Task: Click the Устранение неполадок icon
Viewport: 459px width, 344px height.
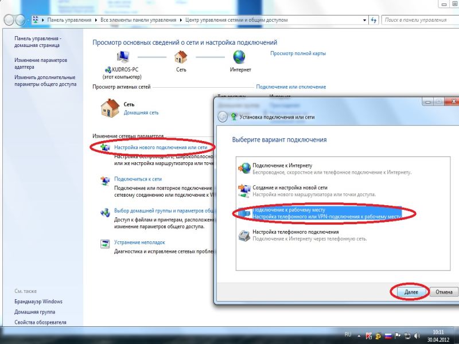Action: pos(106,244)
